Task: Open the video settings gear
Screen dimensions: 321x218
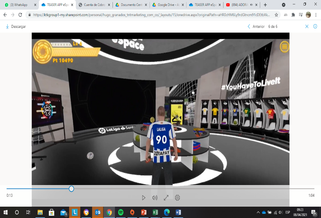Action: pos(177,198)
